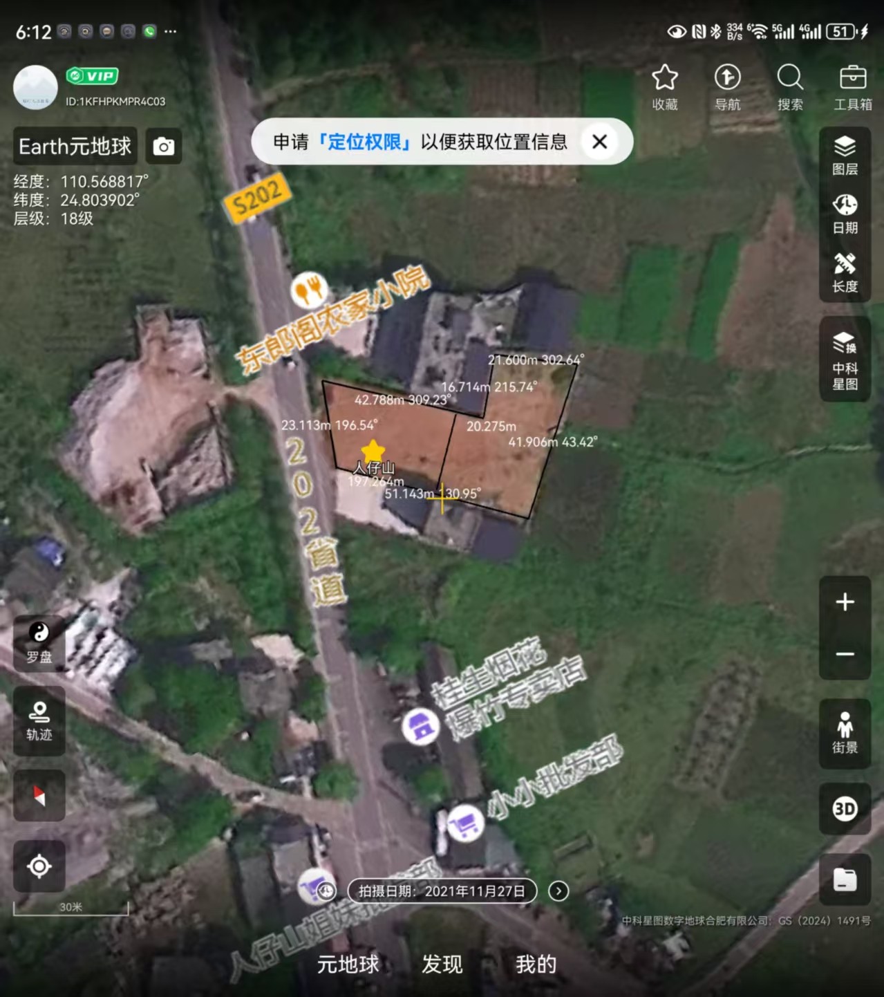This screenshot has width=884, height=997.
Task: Click the 拍摄日期 date pill
Action: pyautogui.click(x=442, y=891)
